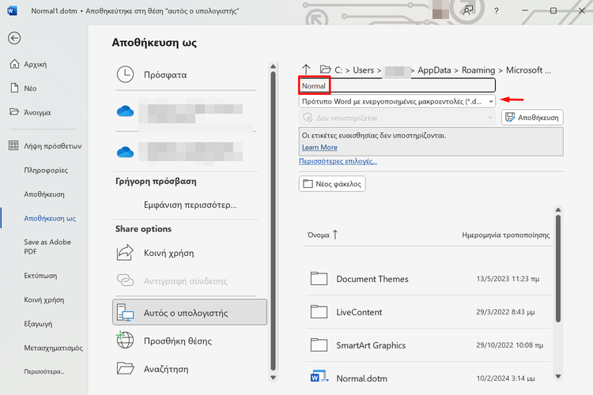Click the date 10/2/2024 3:14 μμ

point(506,378)
